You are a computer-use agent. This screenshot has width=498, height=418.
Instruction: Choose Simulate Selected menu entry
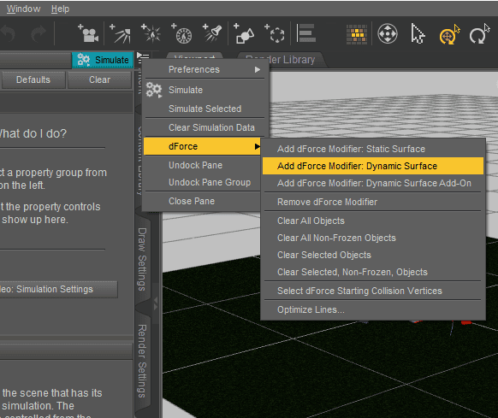[205, 109]
